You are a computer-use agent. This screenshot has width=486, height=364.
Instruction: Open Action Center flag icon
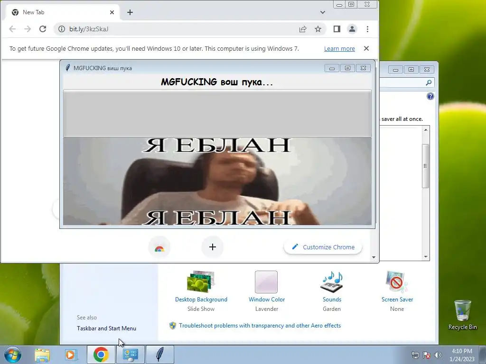[x=427, y=355]
